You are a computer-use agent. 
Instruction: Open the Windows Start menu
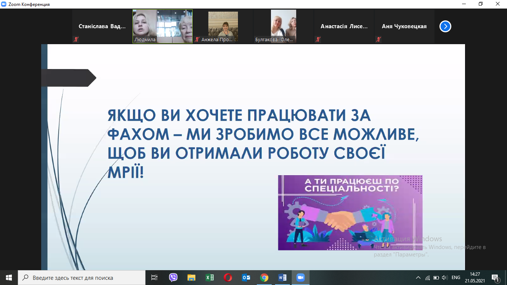pyautogui.click(x=9, y=278)
